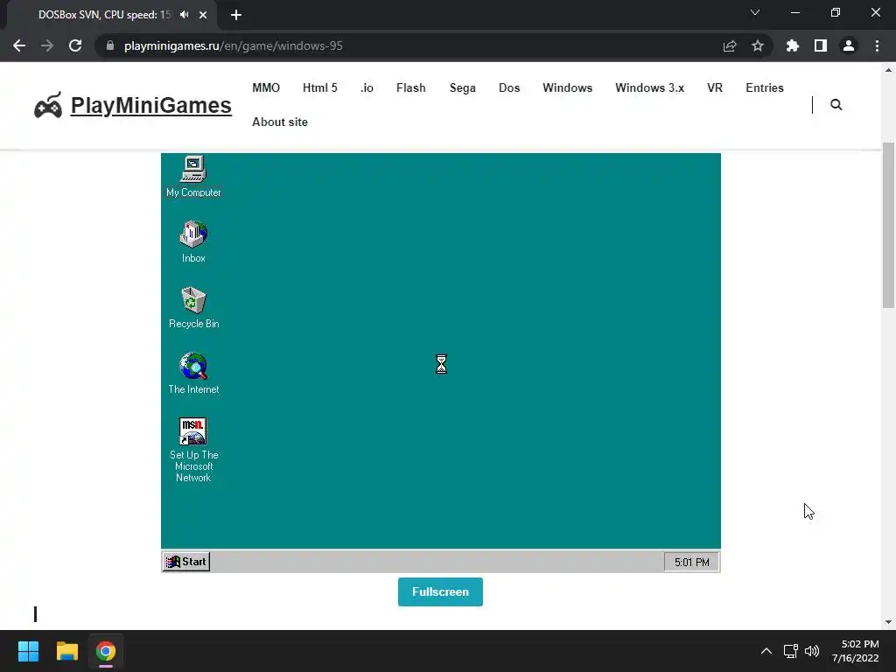The width and height of the screenshot is (896, 672).
Task: Open the Extensions puzzle icon
Action: tap(793, 45)
